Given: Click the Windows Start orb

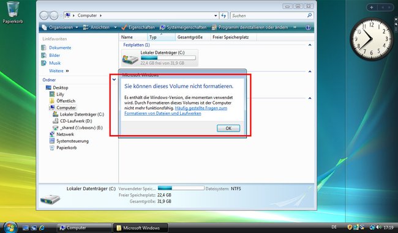Looking at the screenshot, I should [10, 227].
